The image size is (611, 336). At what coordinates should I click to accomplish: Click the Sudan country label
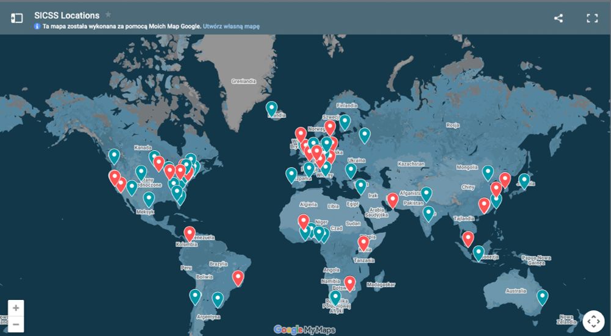tap(353, 224)
